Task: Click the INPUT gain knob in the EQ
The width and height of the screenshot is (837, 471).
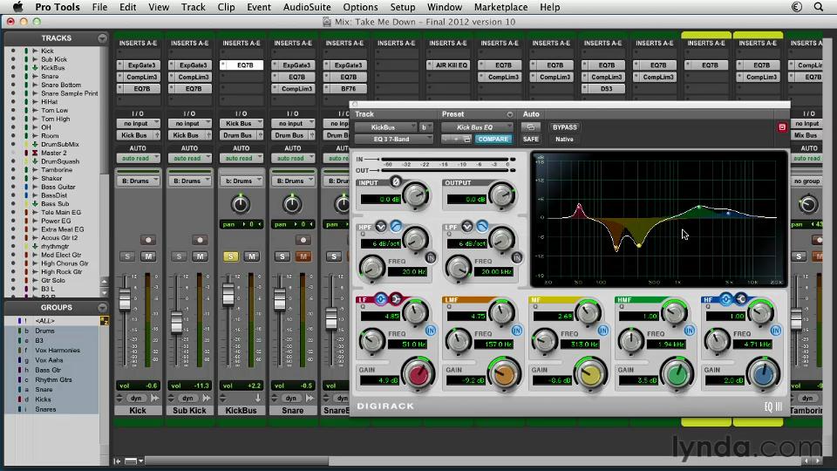Action: pos(416,195)
